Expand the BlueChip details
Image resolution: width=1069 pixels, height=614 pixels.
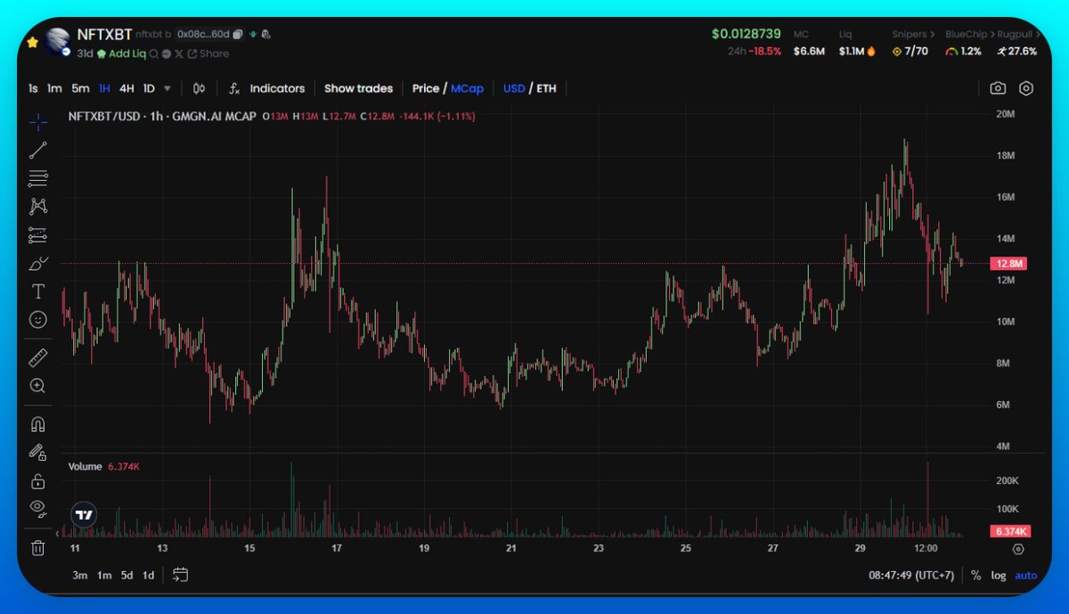970,35
